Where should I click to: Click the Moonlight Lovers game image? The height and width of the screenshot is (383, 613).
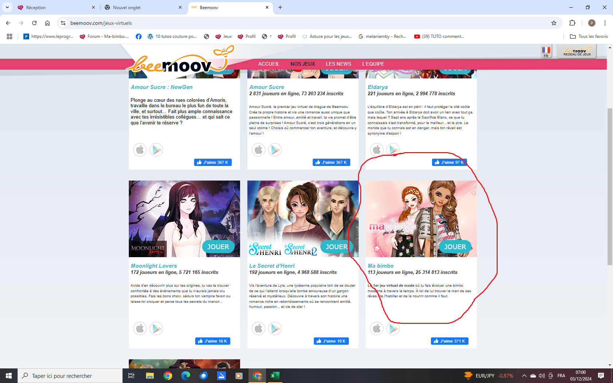[x=184, y=219]
